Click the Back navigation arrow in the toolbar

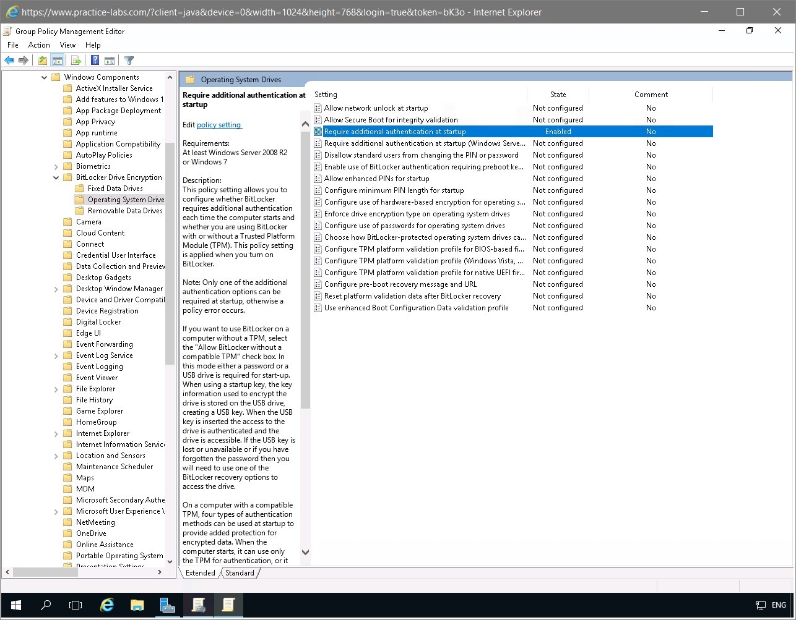pyautogui.click(x=9, y=60)
